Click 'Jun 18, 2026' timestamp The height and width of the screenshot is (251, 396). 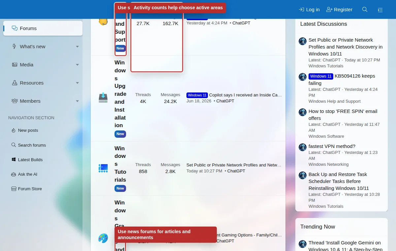click(199, 101)
